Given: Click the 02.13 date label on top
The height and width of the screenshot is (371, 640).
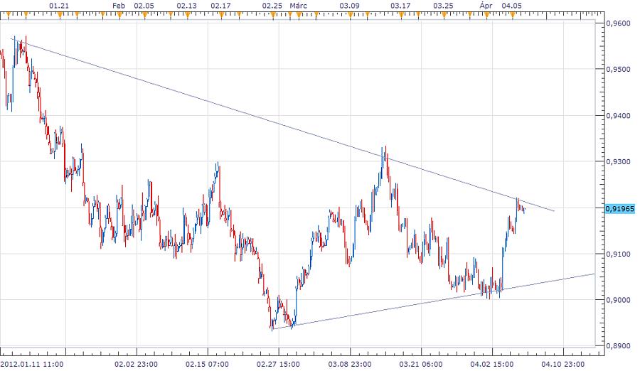Looking at the screenshot, I should tap(186, 6).
